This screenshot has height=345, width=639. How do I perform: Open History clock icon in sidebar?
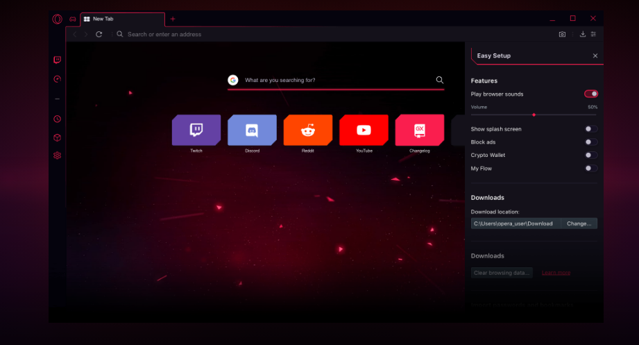tap(58, 119)
